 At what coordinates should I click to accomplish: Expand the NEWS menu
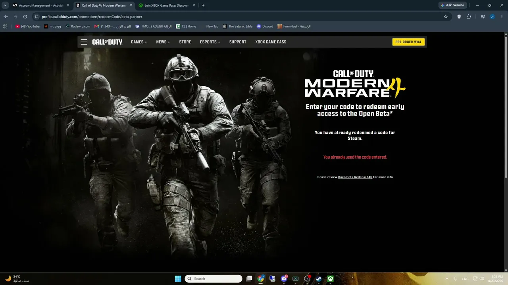(x=163, y=42)
